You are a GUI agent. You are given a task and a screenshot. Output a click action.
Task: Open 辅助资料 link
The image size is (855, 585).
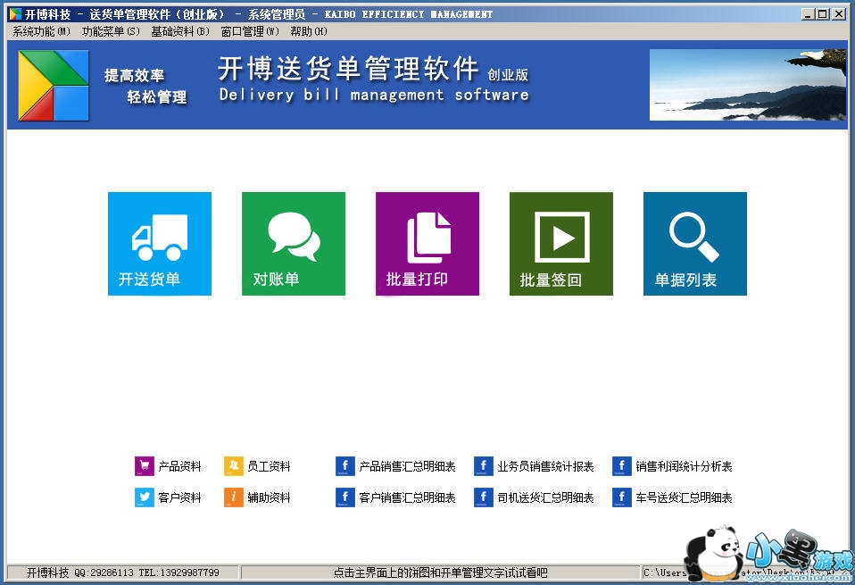tap(269, 497)
